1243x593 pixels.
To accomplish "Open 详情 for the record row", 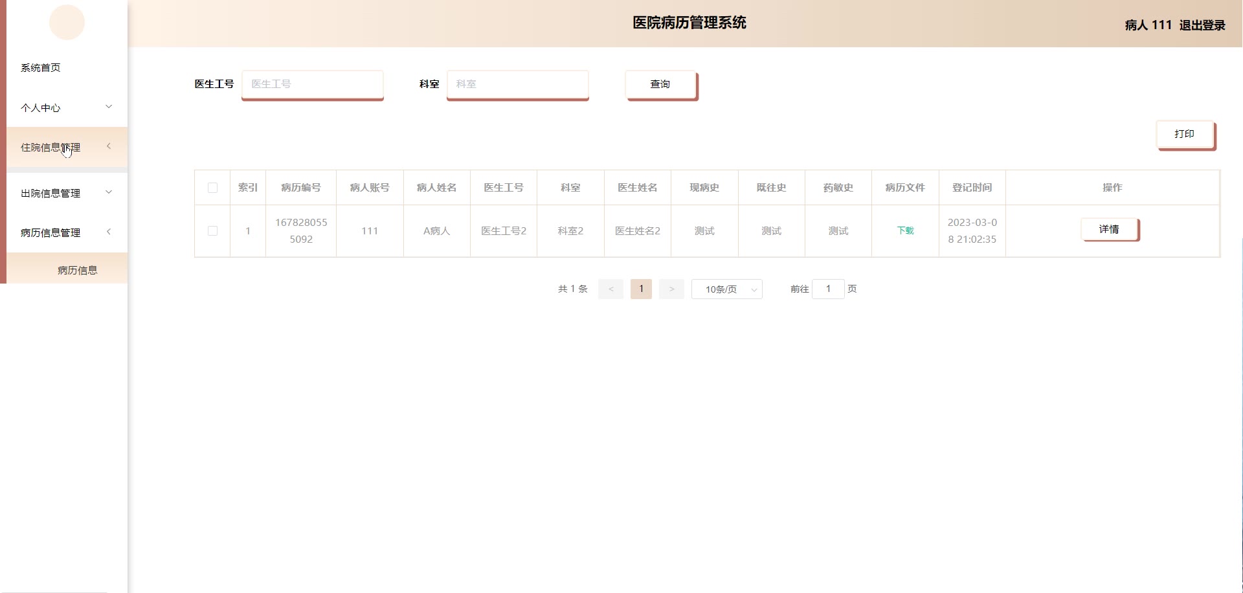I will (x=1109, y=229).
